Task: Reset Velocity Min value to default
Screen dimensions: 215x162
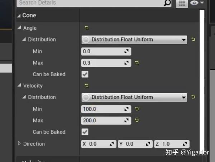Action: click(137, 109)
